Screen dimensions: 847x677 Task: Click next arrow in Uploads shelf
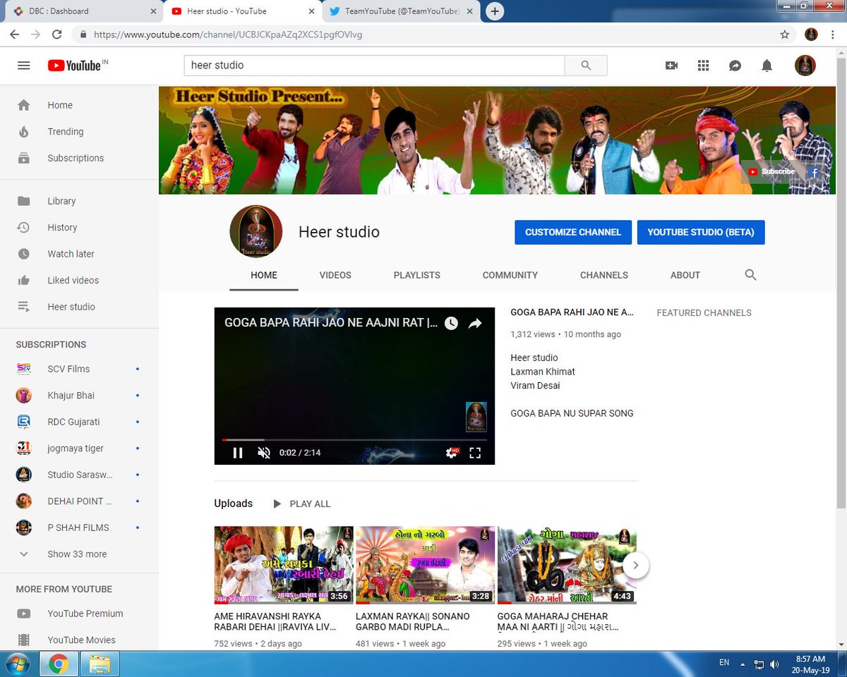coord(636,565)
